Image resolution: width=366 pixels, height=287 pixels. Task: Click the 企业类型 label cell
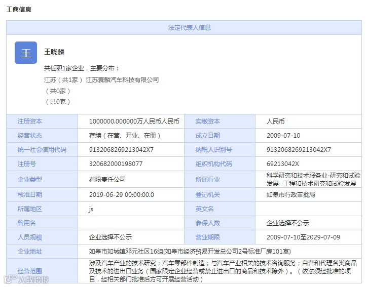click(x=42, y=179)
